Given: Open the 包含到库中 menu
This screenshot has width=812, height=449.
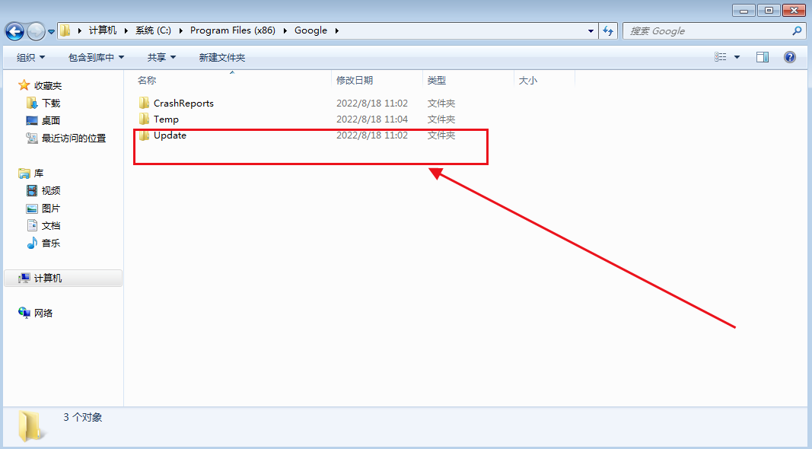Looking at the screenshot, I should (x=97, y=58).
